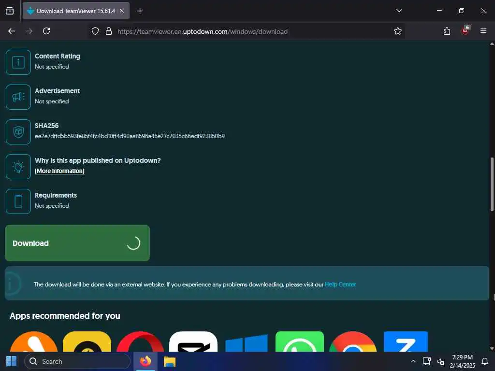Click the loading spinner on Download button
Image resolution: width=495 pixels, height=371 pixels.
(x=133, y=243)
